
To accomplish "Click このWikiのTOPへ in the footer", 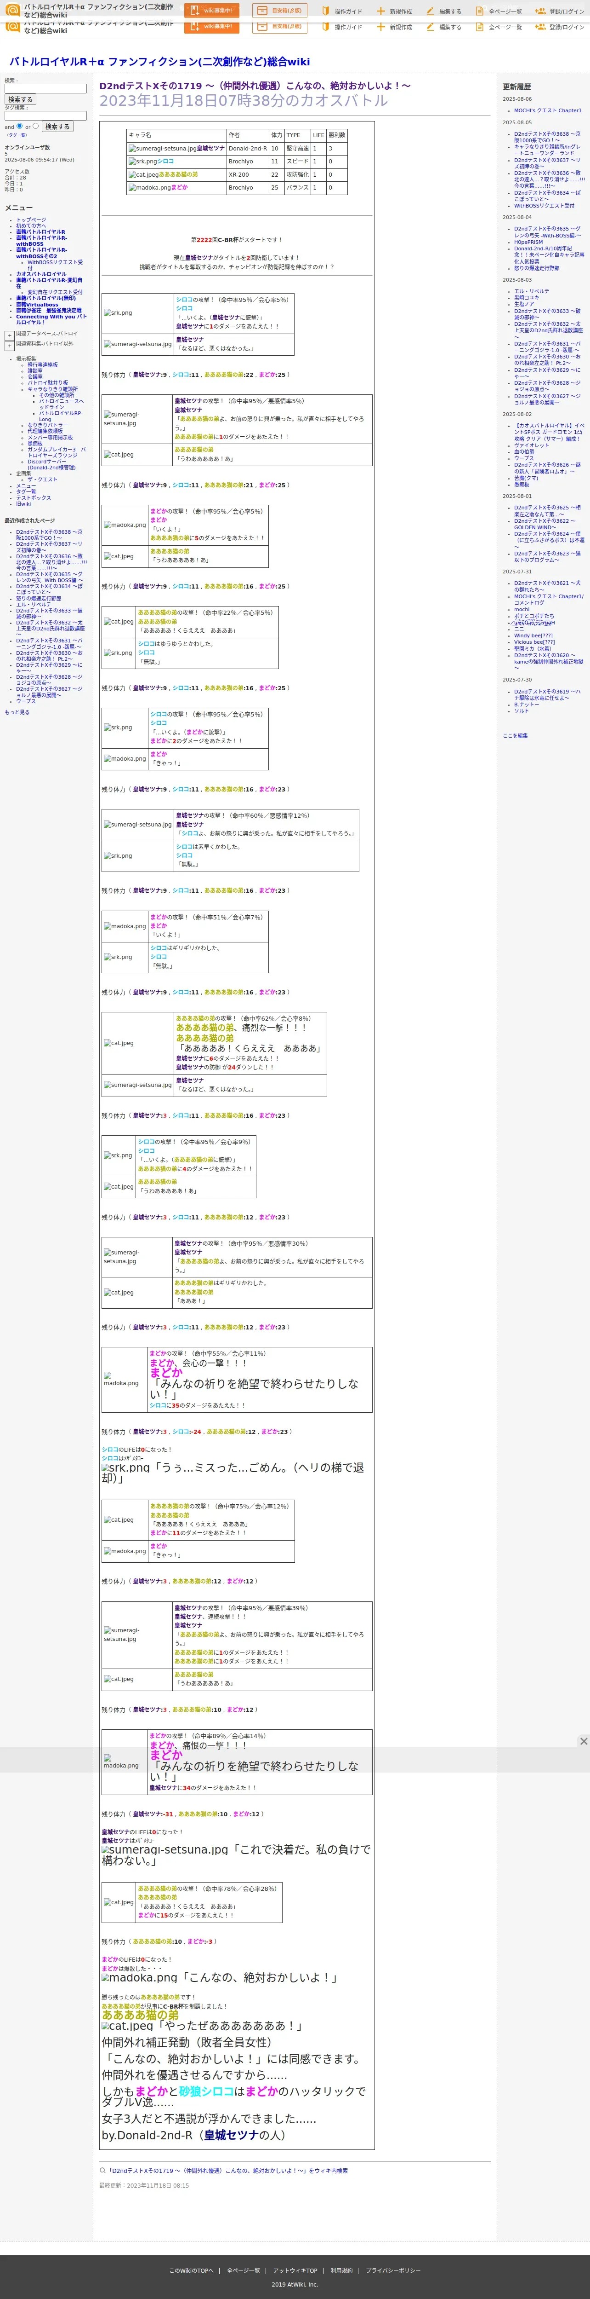I will (192, 2270).
